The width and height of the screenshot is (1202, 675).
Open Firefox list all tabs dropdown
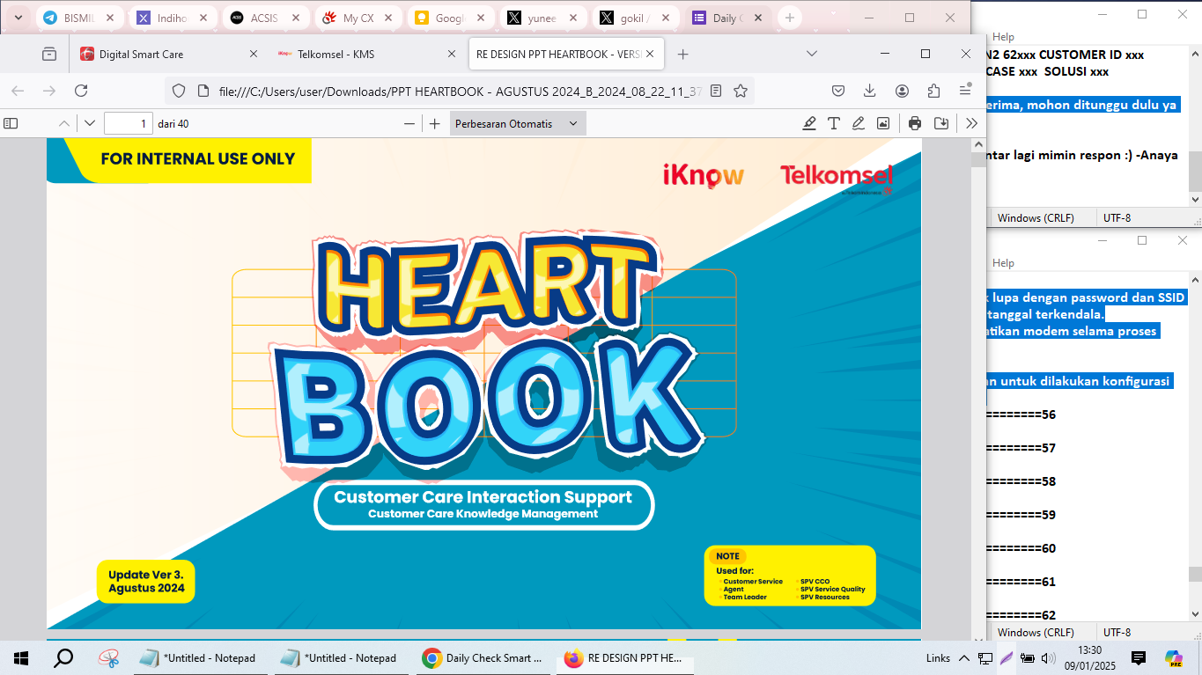tap(813, 55)
